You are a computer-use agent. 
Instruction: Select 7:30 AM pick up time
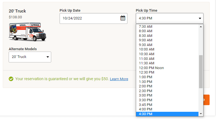coord(146,26)
